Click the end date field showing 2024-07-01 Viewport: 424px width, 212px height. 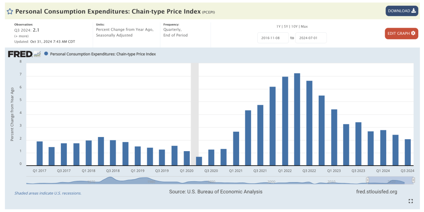(311, 38)
